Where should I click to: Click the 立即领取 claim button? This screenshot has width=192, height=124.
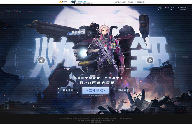pyautogui.click(x=96, y=90)
